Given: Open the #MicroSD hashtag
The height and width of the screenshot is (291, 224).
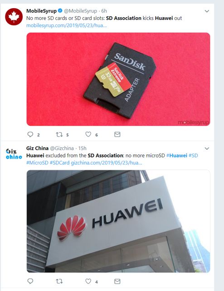Looking at the screenshot, I should click(37, 163).
